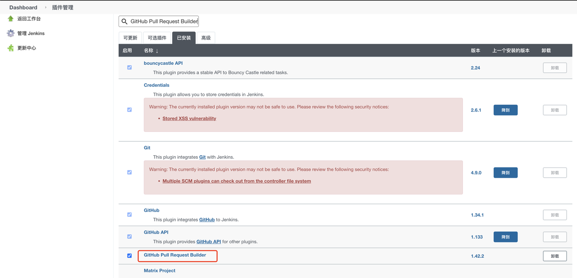Open the Dashboard breadcrumb
Viewport: 577px width, 278px height.
(x=23, y=7)
